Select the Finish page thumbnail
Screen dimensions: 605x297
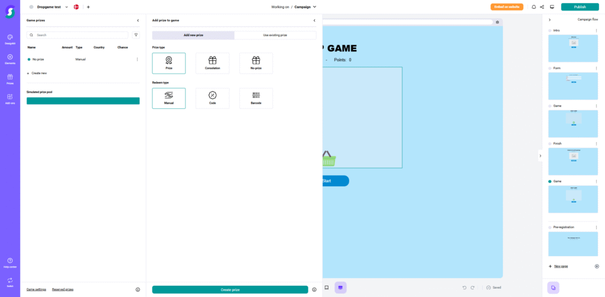[x=573, y=161]
